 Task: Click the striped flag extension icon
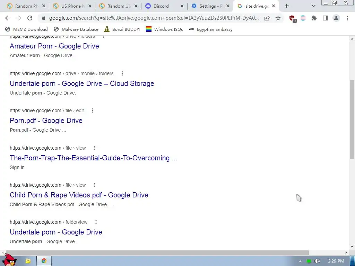(303, 18)
